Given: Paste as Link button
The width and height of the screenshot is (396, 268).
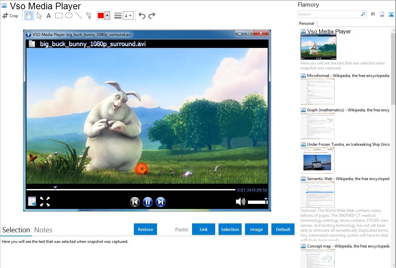Looking at the screenshot, I should tap(204, 229).
